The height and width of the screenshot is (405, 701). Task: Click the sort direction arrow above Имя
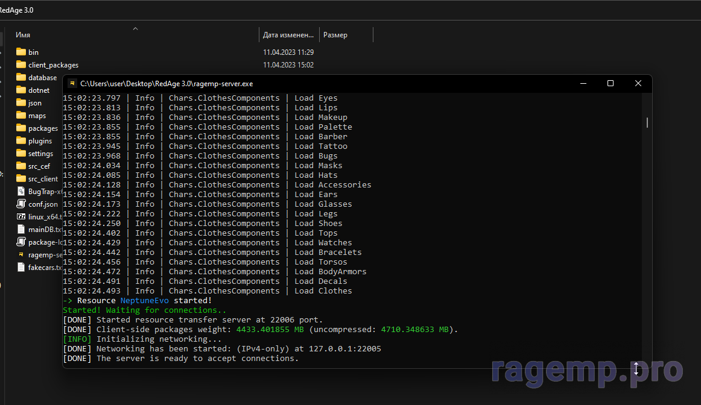pyautogui.click(x=136, y=28)
